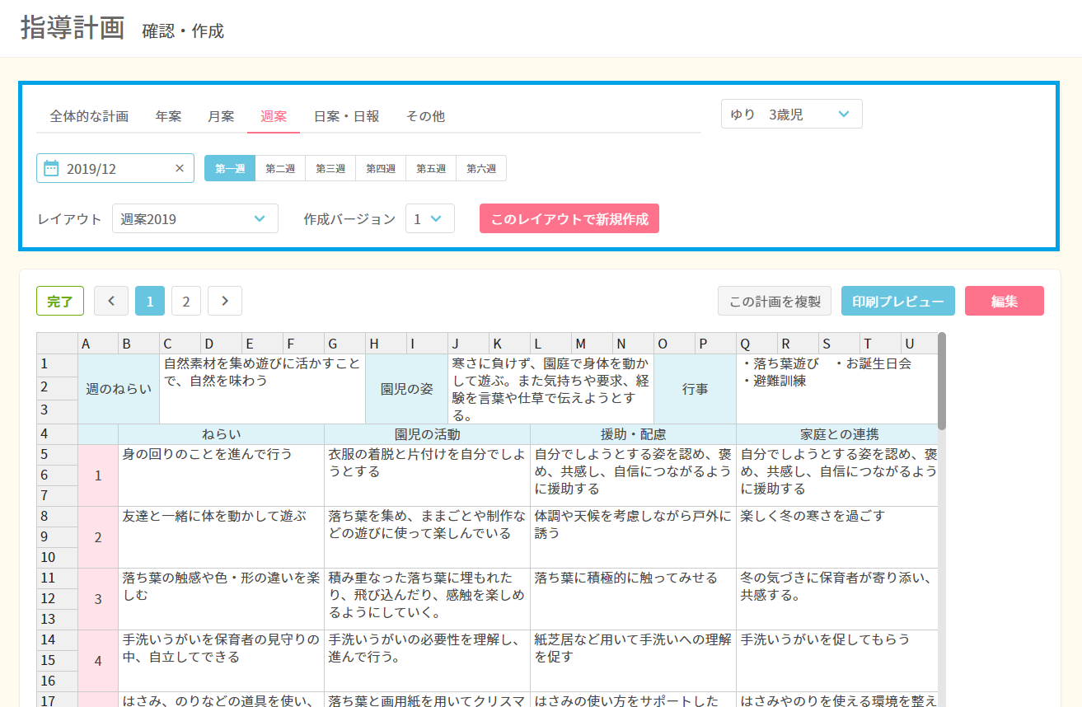
Task: Click the 家庭との連携 heading cell
Action: click(x=837, y=434)
